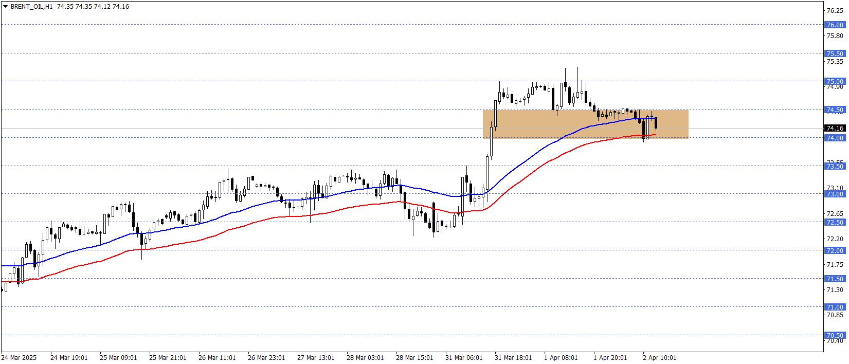Click the 26 Mar 11:01 time label
The height and width of the screenshot is (364, 849).
click(x=217, y=357)
